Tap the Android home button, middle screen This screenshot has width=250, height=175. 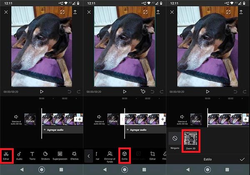click(x=125, y=170)
